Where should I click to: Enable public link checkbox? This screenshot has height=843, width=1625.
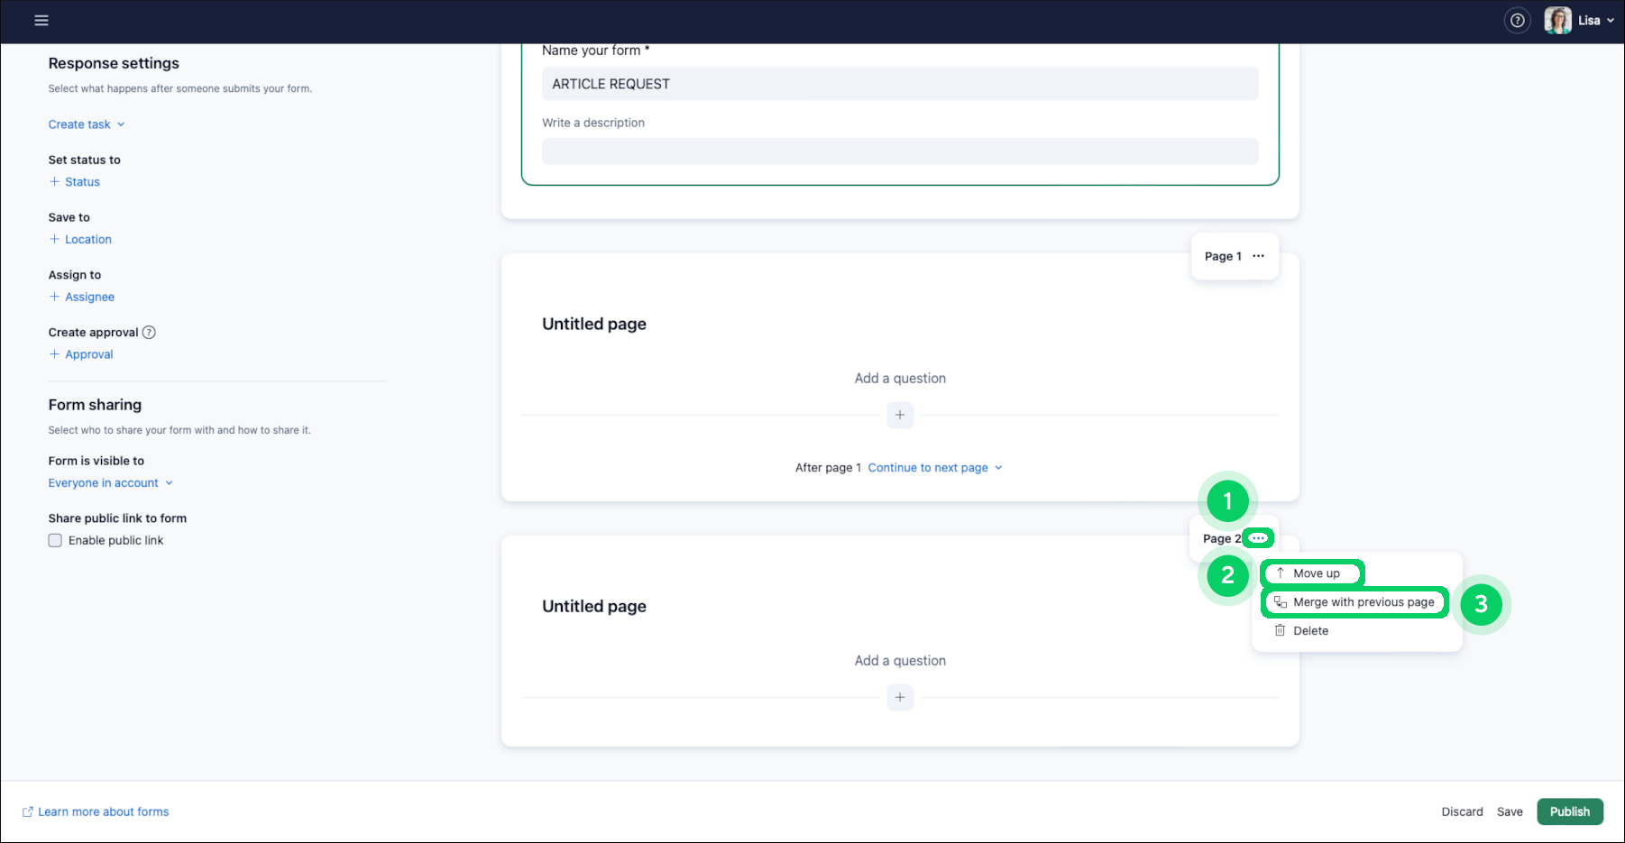coord(55,540)
